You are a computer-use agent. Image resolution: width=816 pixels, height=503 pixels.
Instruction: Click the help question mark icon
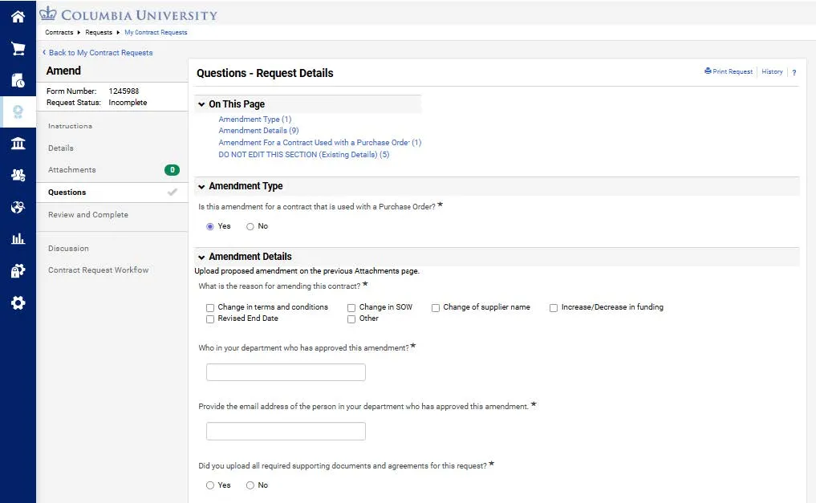(x=794, y=72)
